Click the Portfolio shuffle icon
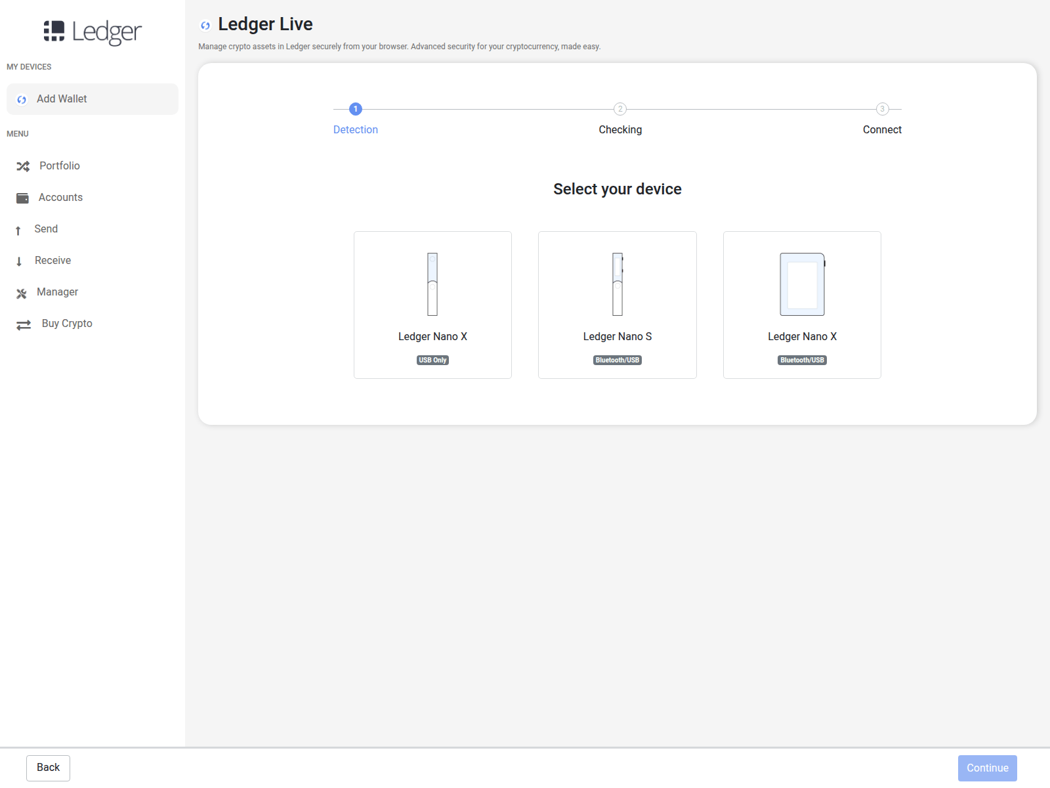The width and height of the screenshot is (1050, 788). click(23, 166)
